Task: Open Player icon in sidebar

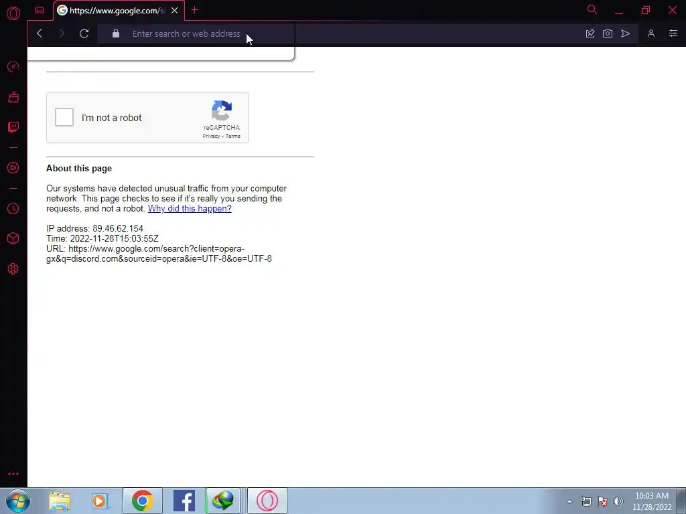Action: tap(13, 168)
